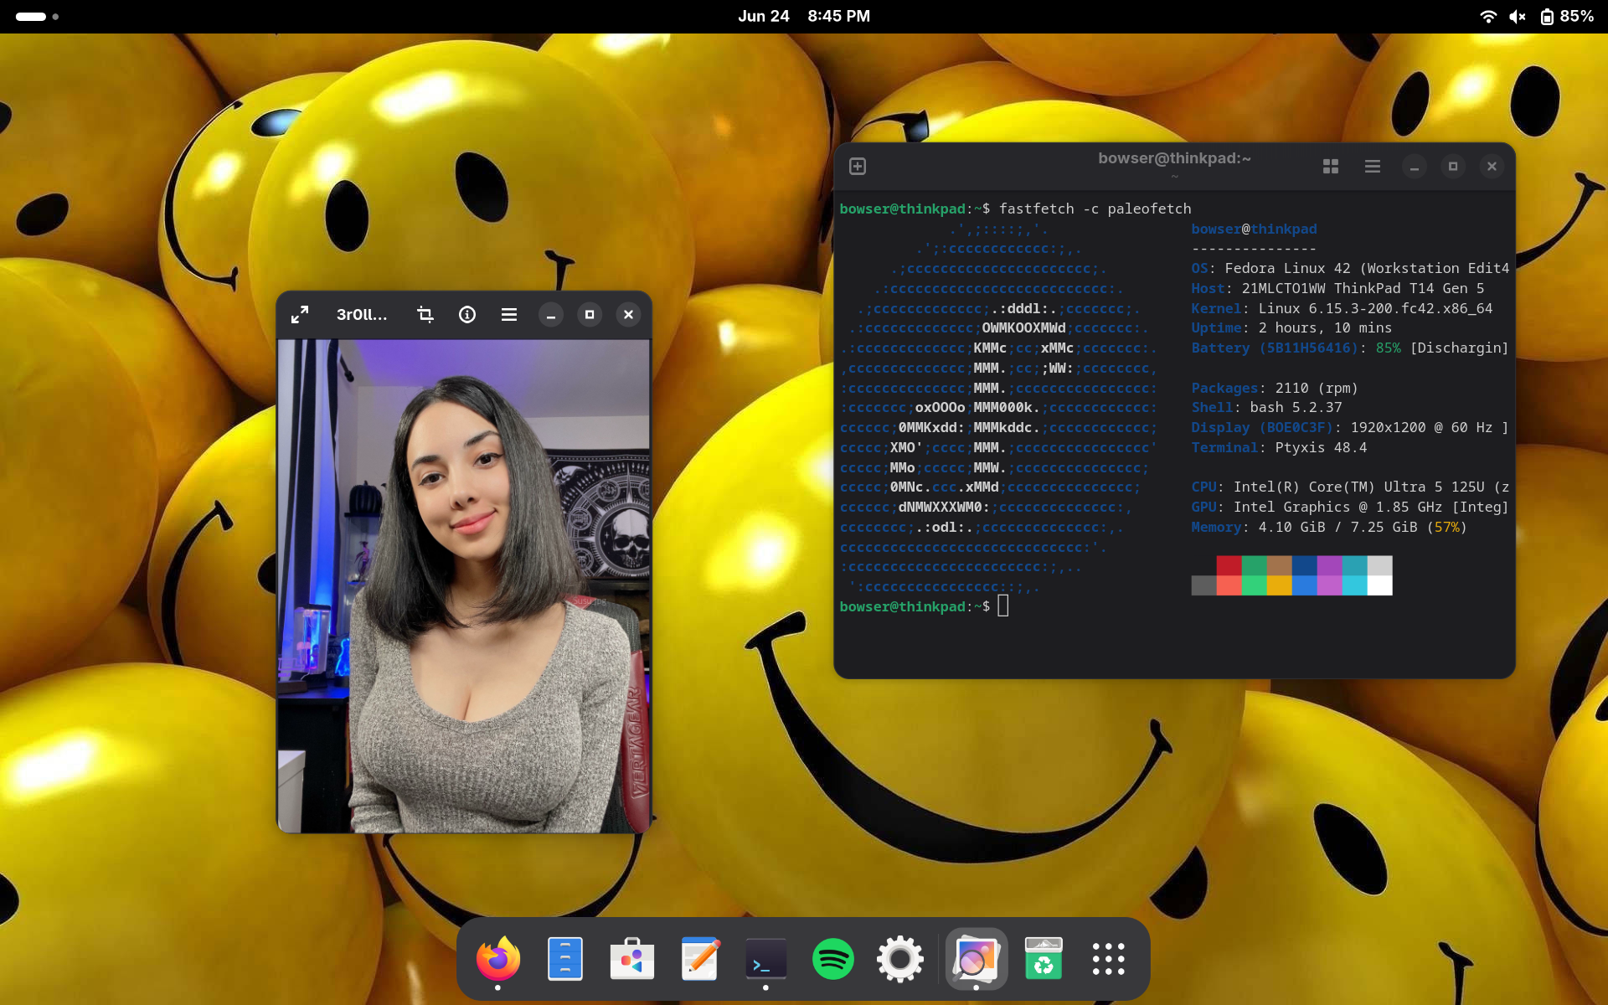Click the OS line 'Fedora Linux 42'
This screenshot has width=1608, height=1005.
1350,268
